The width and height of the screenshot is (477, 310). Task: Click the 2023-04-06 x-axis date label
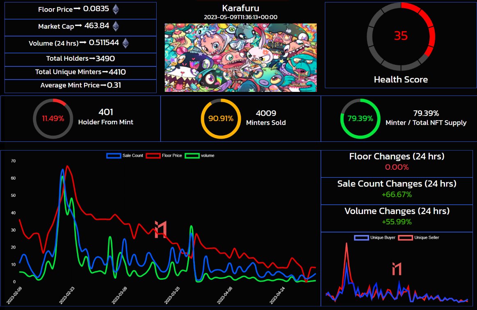tap(225, 295)
